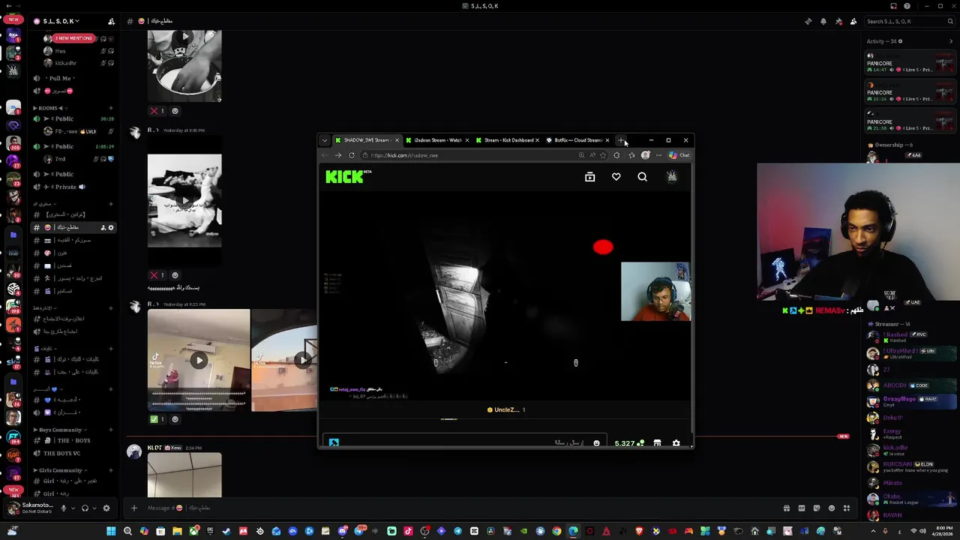The image size is (960, 540).
Task: Open the sticker picker in Discord
Action: tap(816, 508)
